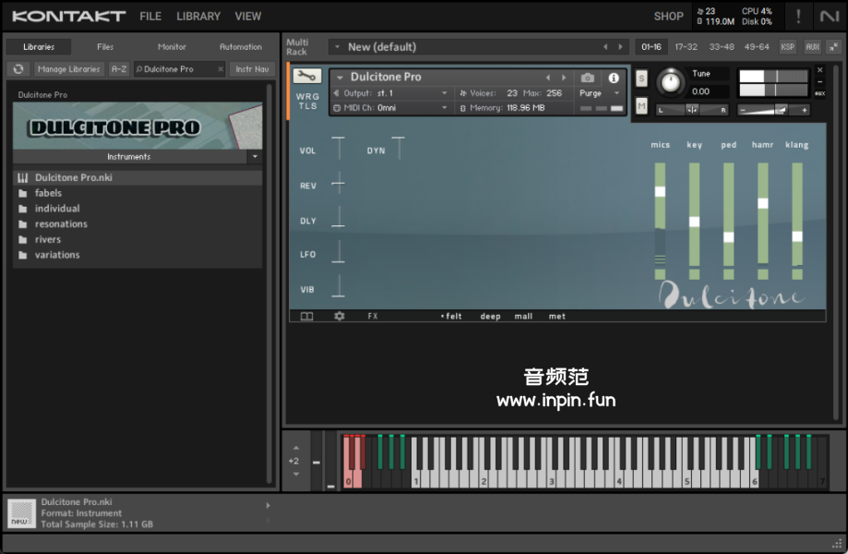The image size is (848, 554).
Task: Open the gear settings in Dulcitone panel
Action: 339,316
